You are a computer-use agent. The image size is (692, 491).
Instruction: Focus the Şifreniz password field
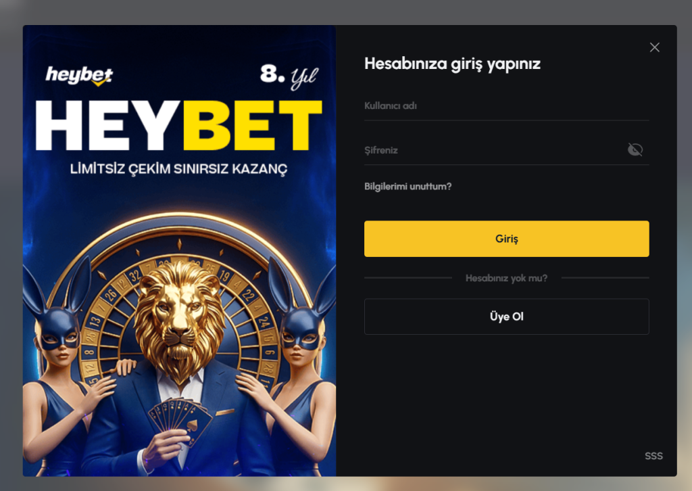494,151
